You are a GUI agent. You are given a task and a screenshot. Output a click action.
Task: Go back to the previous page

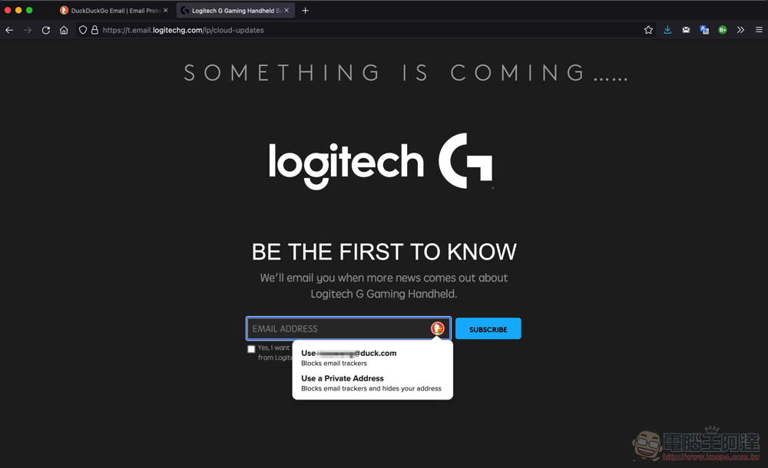(x=9, y=31)
